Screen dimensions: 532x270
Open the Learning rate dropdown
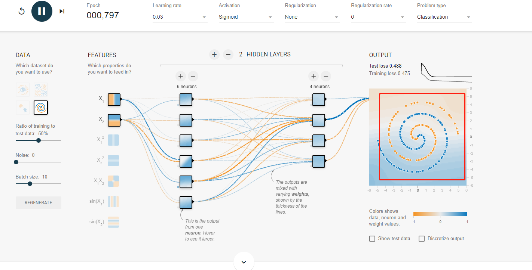pos(180,17)
